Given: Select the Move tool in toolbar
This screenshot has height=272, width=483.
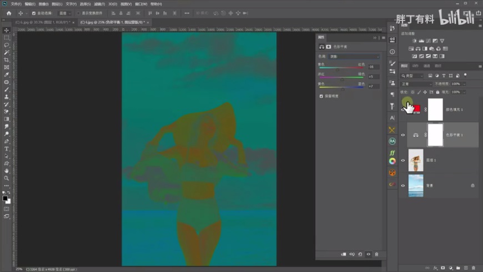Looking at the screenshot, I should [7, 31].
